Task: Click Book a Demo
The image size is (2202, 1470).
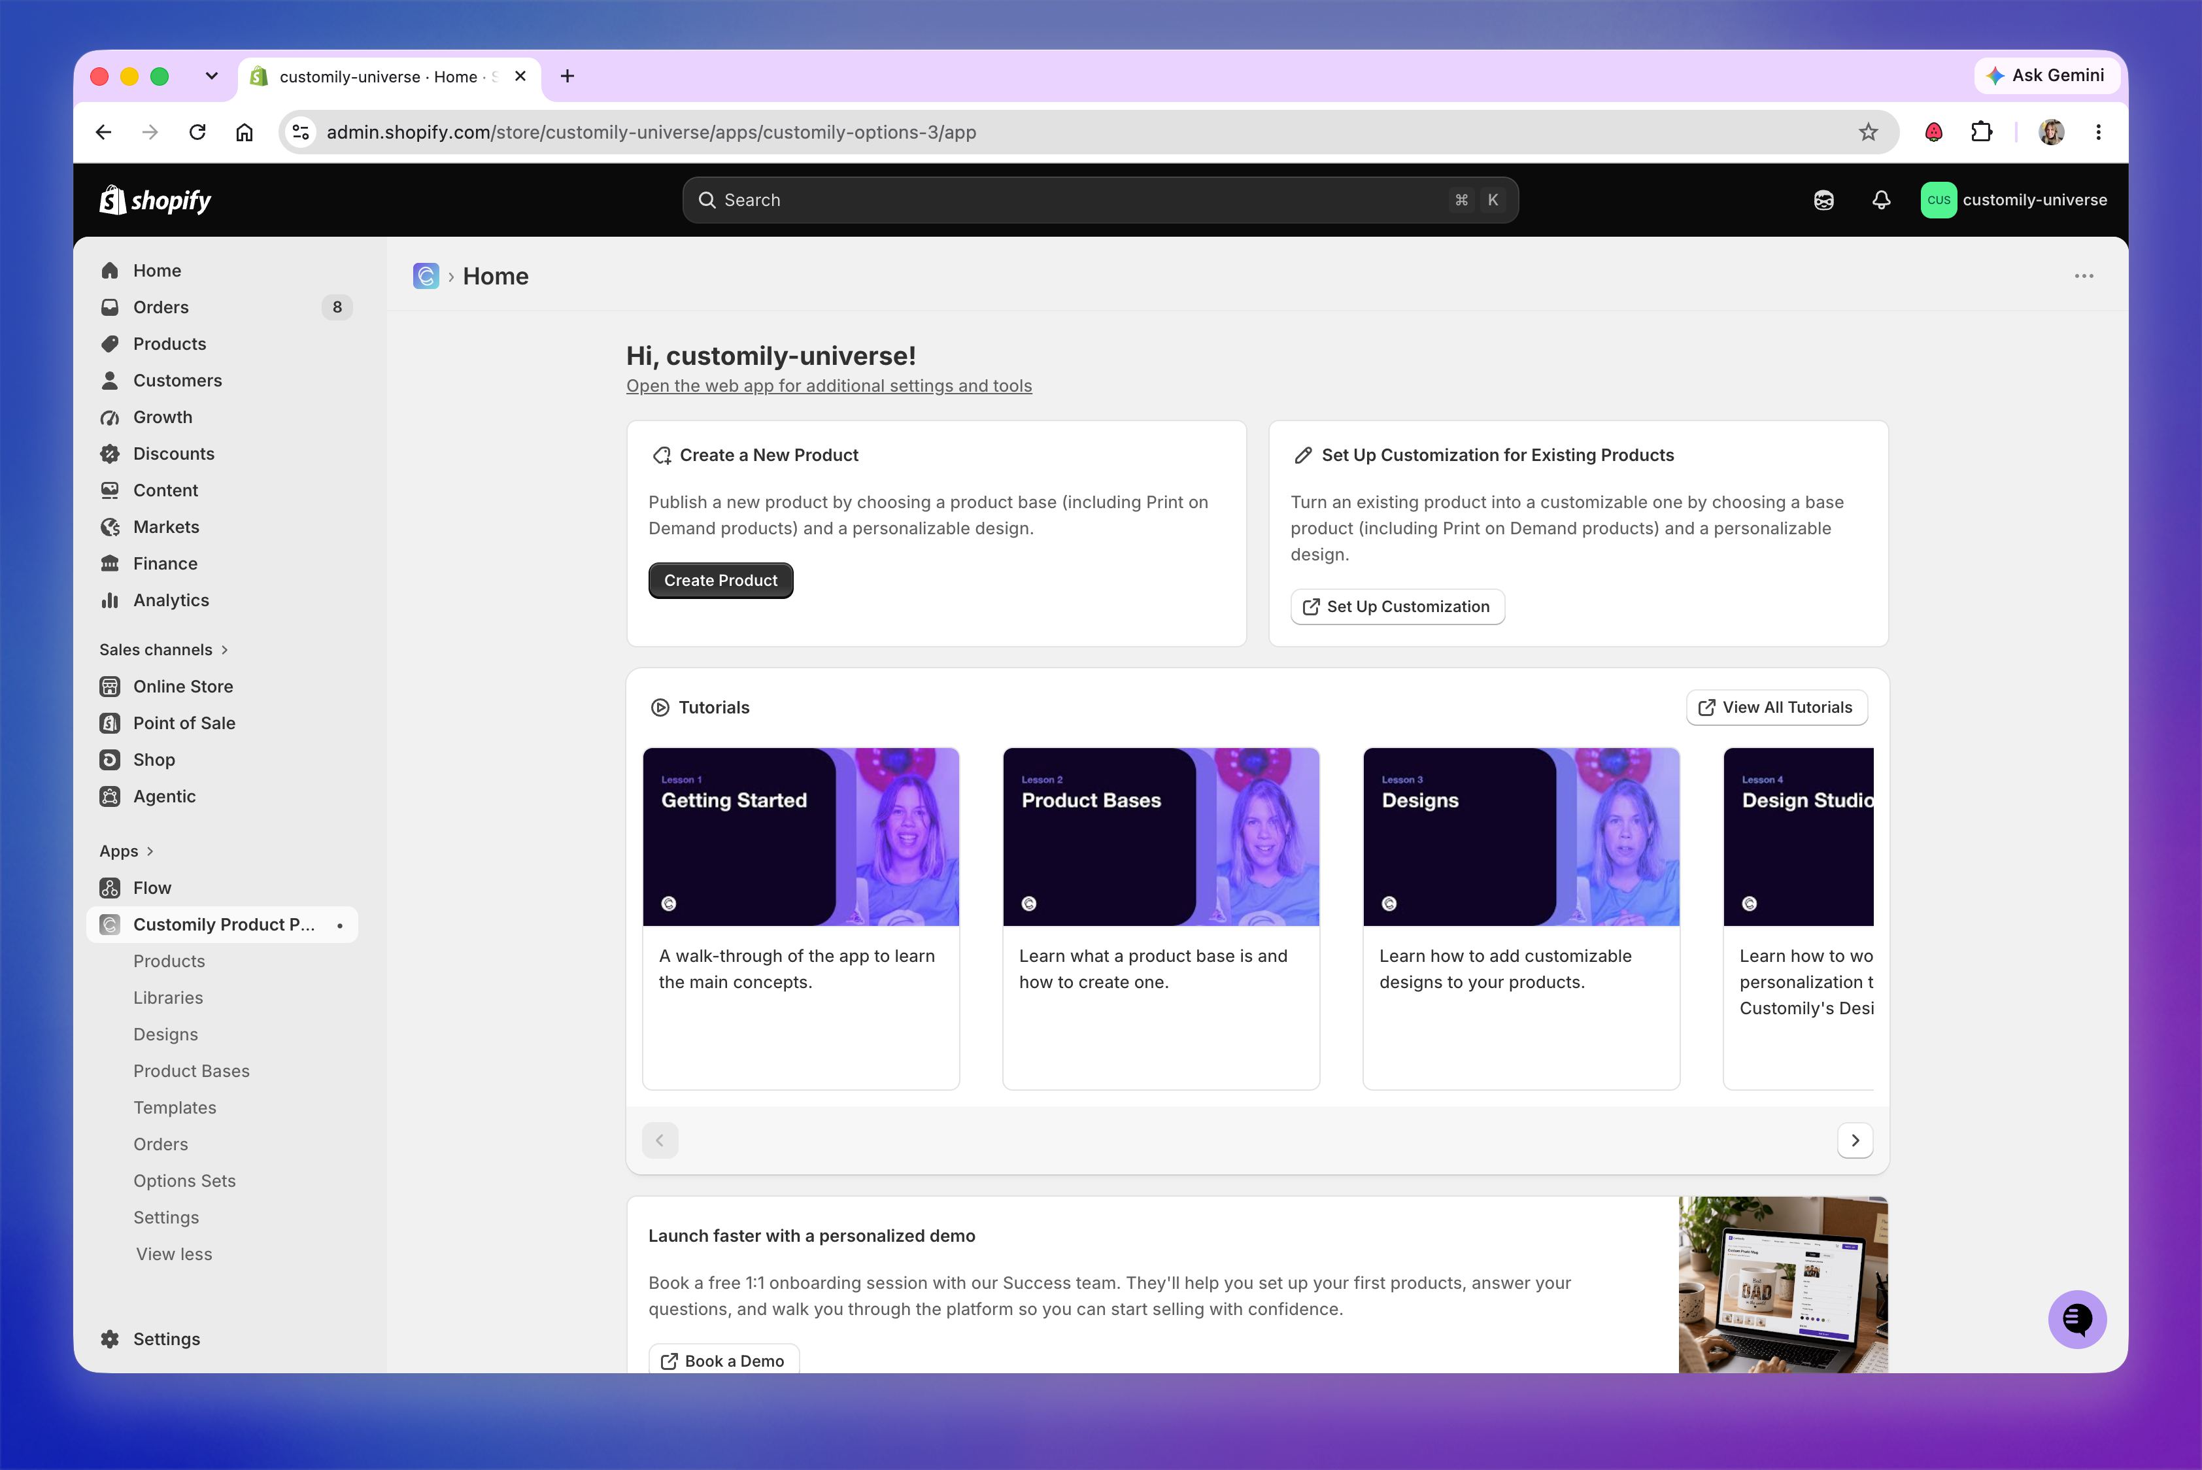Action: (x=724, y=1360)
